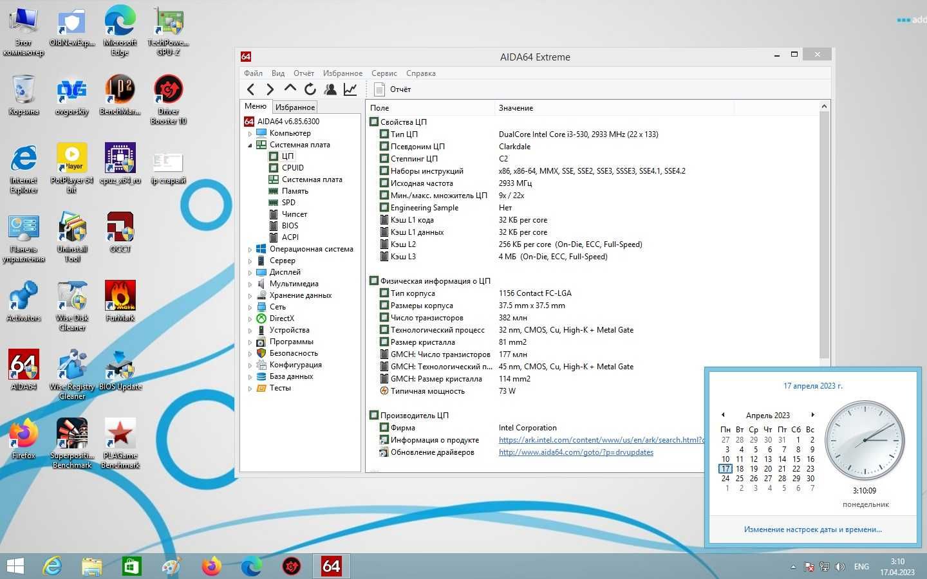Select AIDA64 v6.85.6300 root node

click(288, 122)
